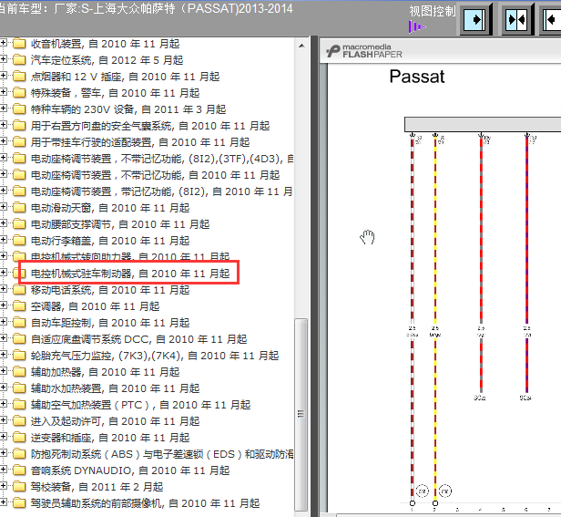This screenshot has height=517, width=561.
Task: Open 用于带挂车行驶的适配装置 entry
Action: pos(140,142)
